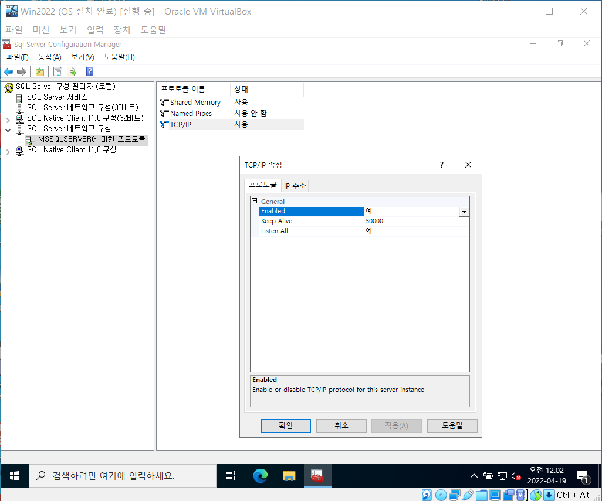Select the 프로토콜 tab
The width and height of the screenshot is (602, 501).
tap(263, 185)
